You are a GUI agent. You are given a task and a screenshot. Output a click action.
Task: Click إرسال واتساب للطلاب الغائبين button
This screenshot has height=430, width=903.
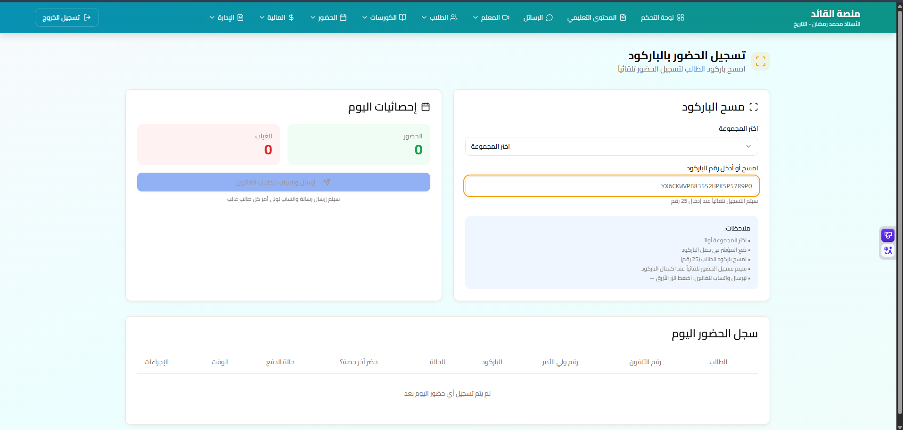[283, 182]
